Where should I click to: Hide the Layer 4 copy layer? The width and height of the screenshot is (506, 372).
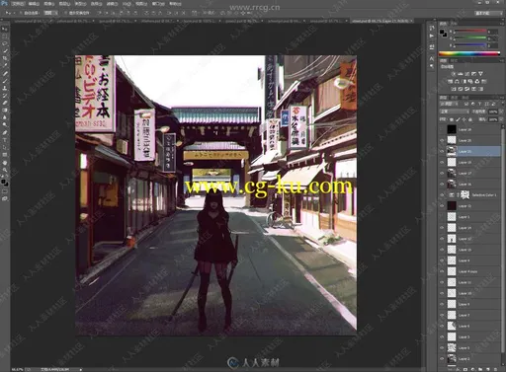pyautogui.click(x=443, y=271)
